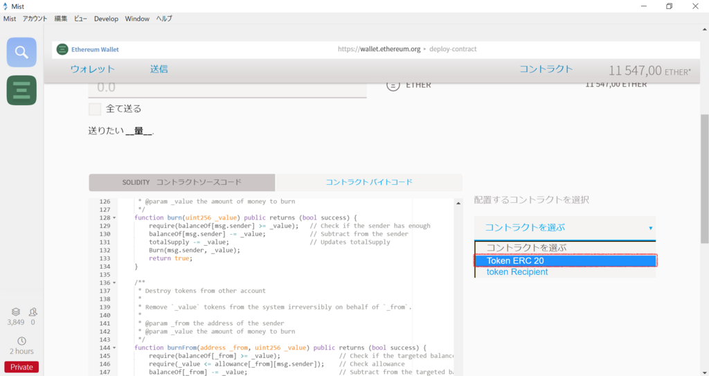Open the ヘルプ menu
Screen dimensions: 709x376
[164, 19]
